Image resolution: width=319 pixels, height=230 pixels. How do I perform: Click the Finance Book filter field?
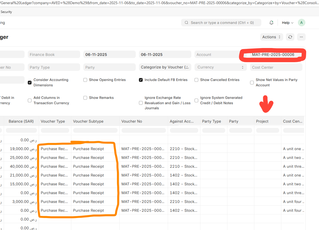point(54,54)
